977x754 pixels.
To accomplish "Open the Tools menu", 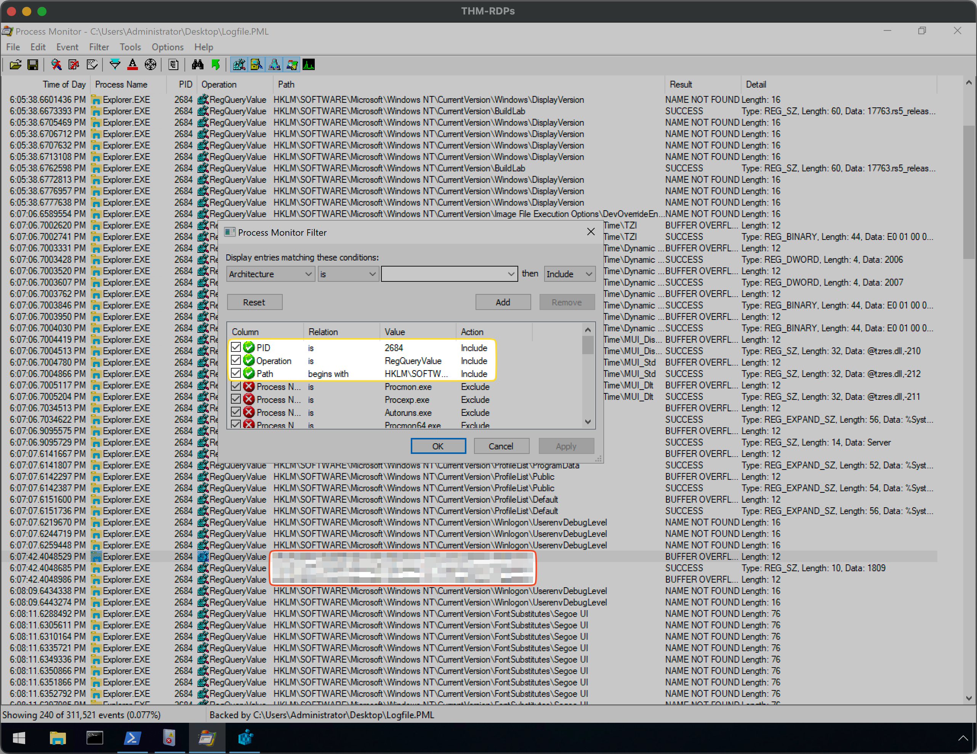I will tap(130, 47).
